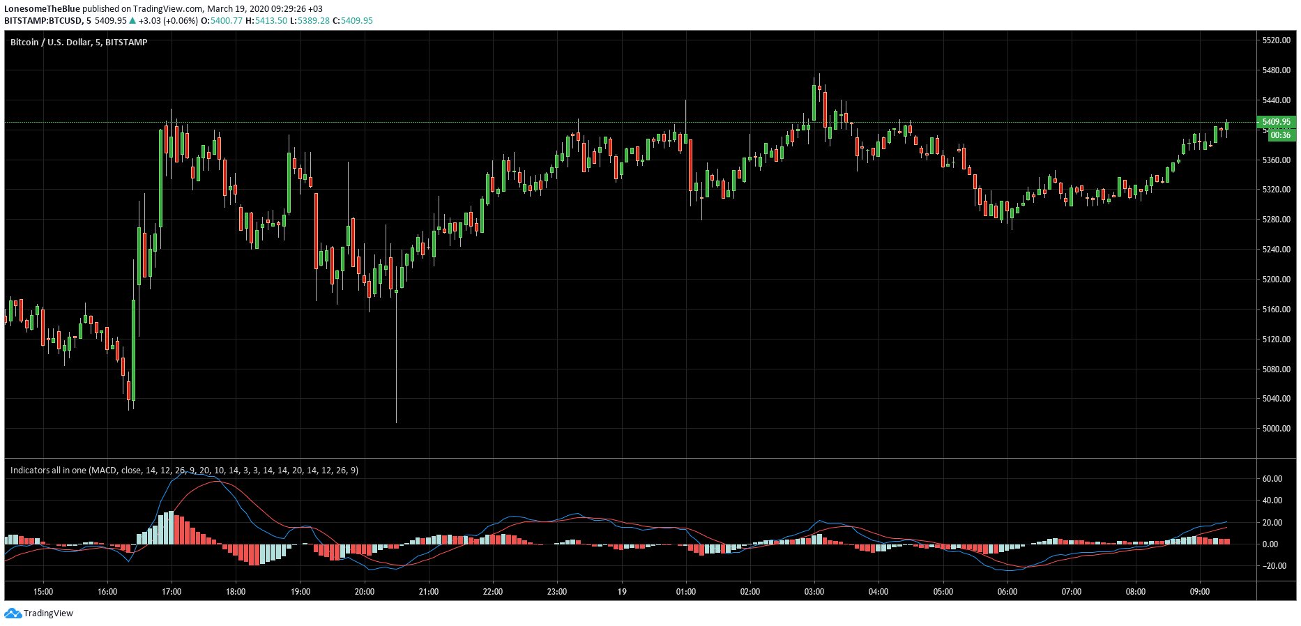Image resolution: width=1301 pixels, height=626 pixels.
Task: Click the 5440.00 price axis label
Action: [1277, 100]
